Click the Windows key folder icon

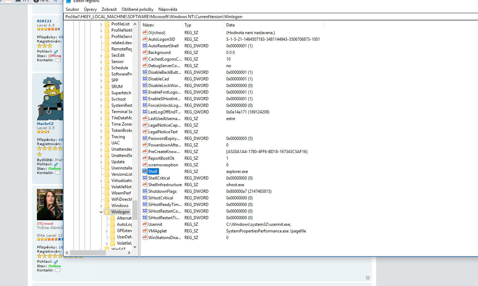coord(107,206)
